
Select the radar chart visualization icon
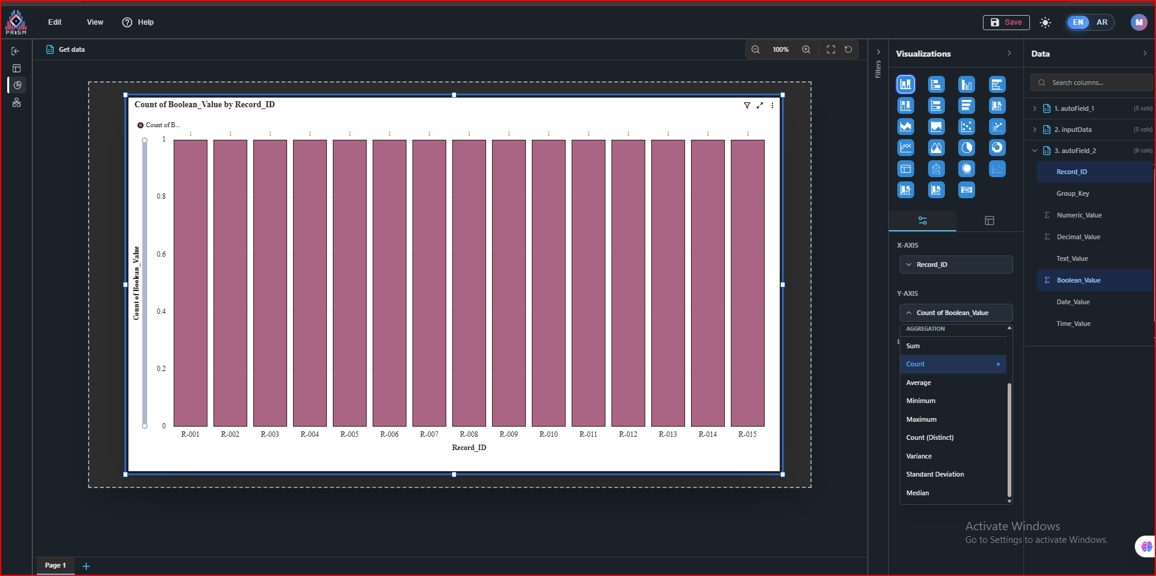point(936,169)
